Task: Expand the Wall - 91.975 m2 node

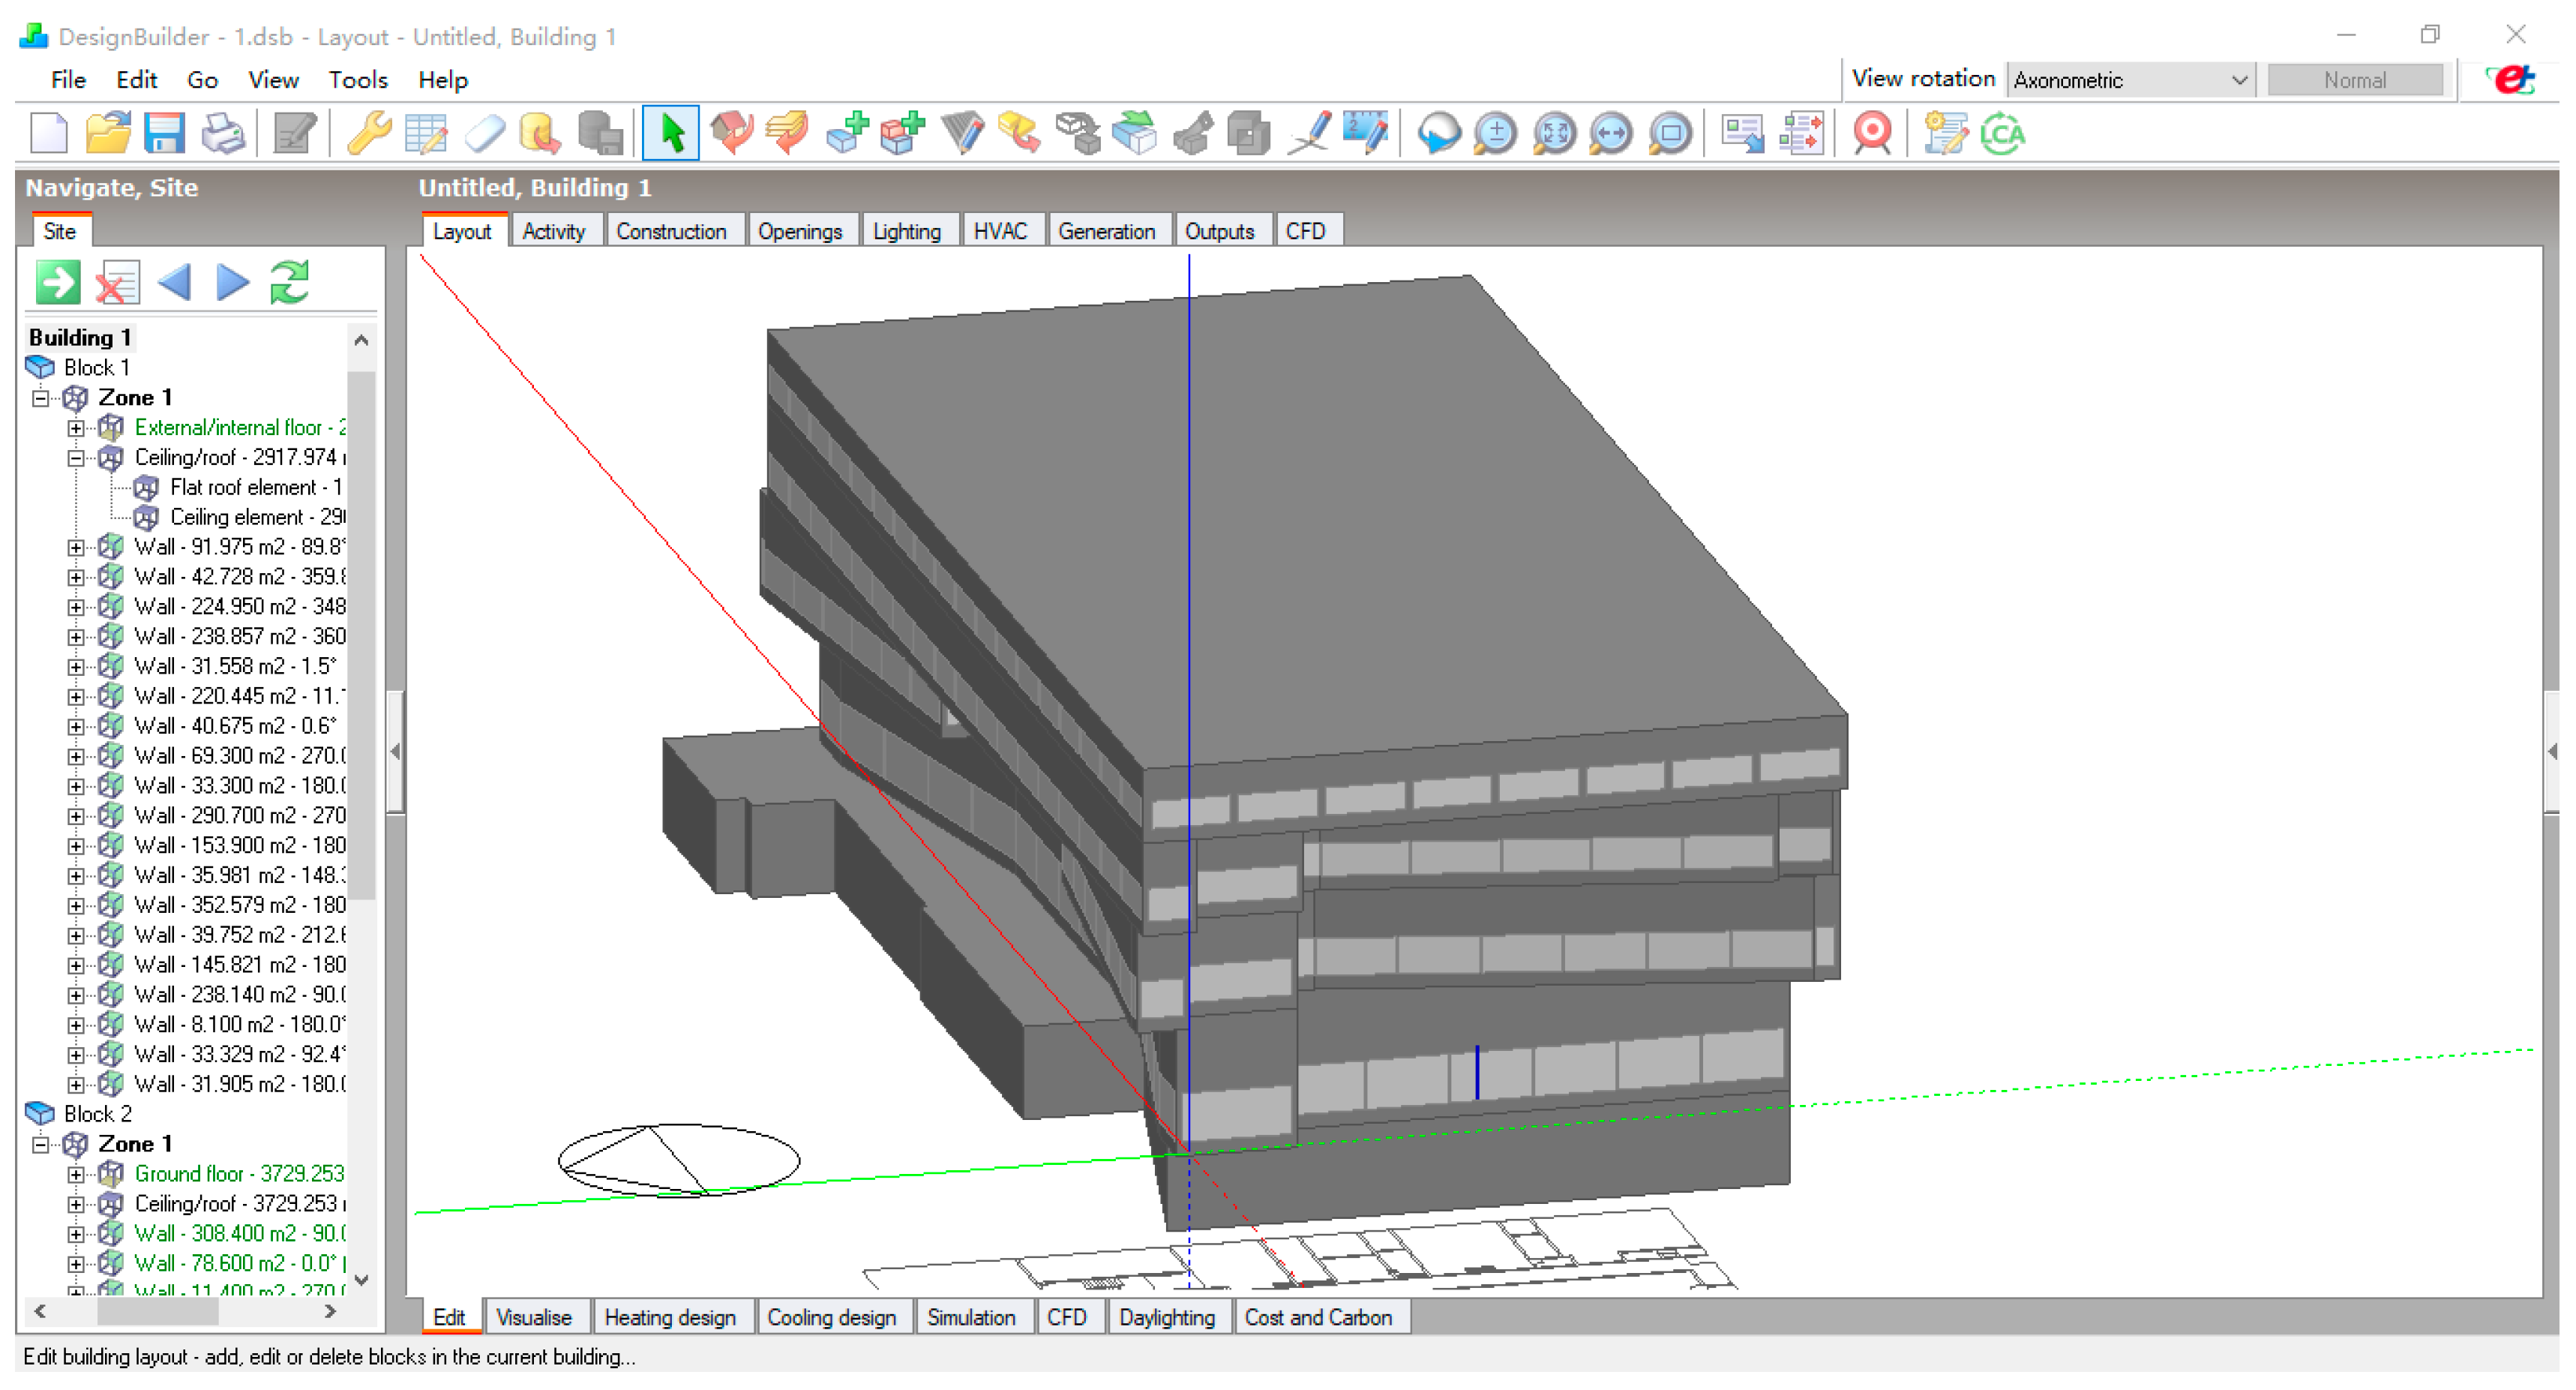Action: coord(76,548)
